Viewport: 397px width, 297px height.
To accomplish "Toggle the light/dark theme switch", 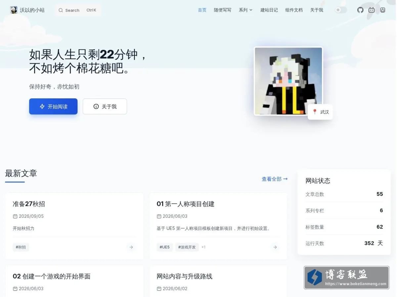I will click(341, 10).
